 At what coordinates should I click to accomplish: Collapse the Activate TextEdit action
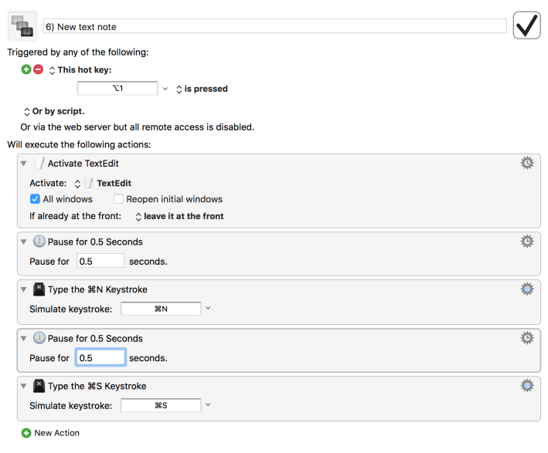[x=24, y=164]
